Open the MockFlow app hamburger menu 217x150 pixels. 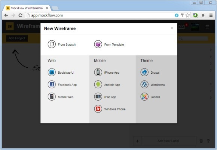coord(207,27)
